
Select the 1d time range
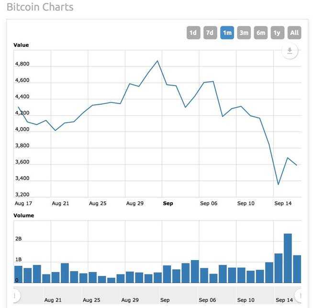click(x=193, y=33)
